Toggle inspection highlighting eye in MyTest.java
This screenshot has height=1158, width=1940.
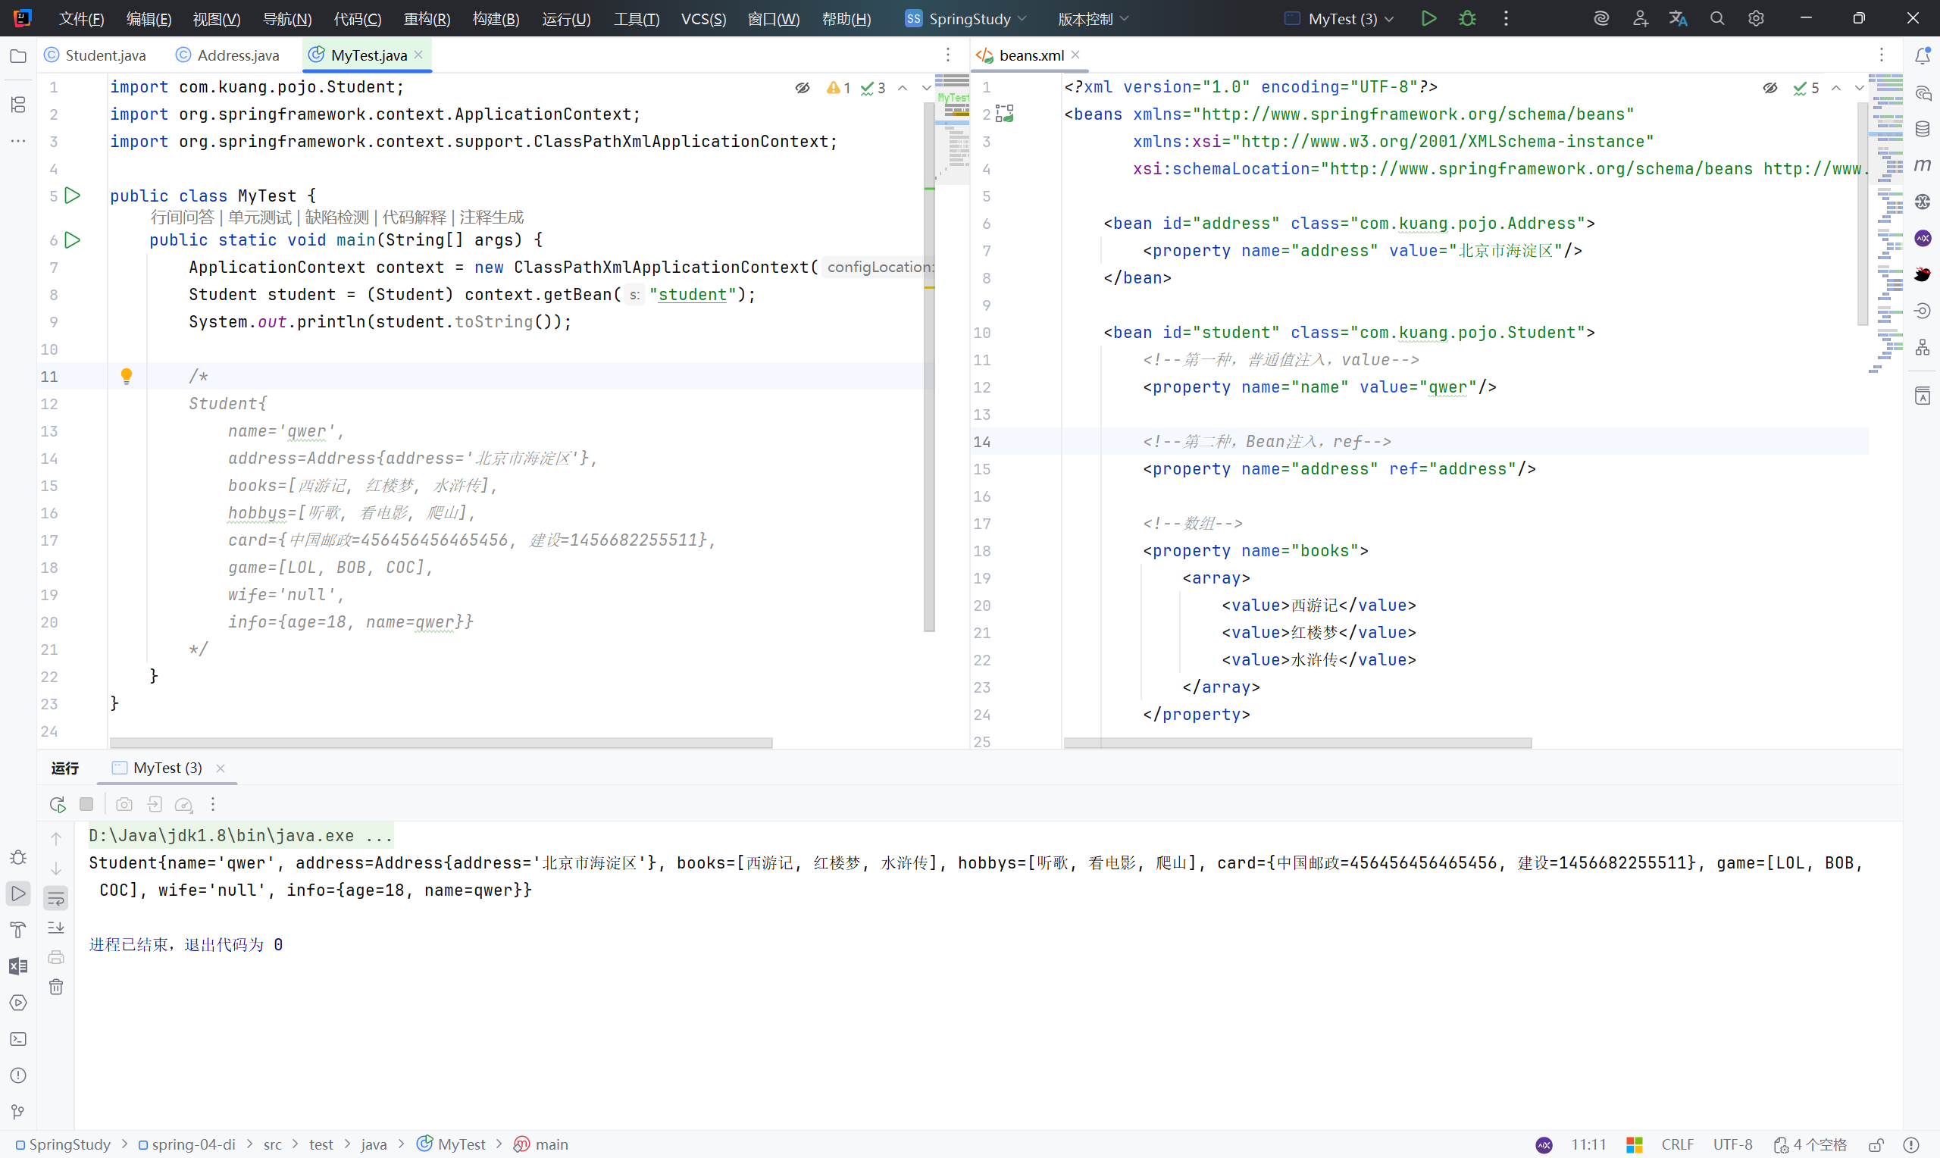802,88
